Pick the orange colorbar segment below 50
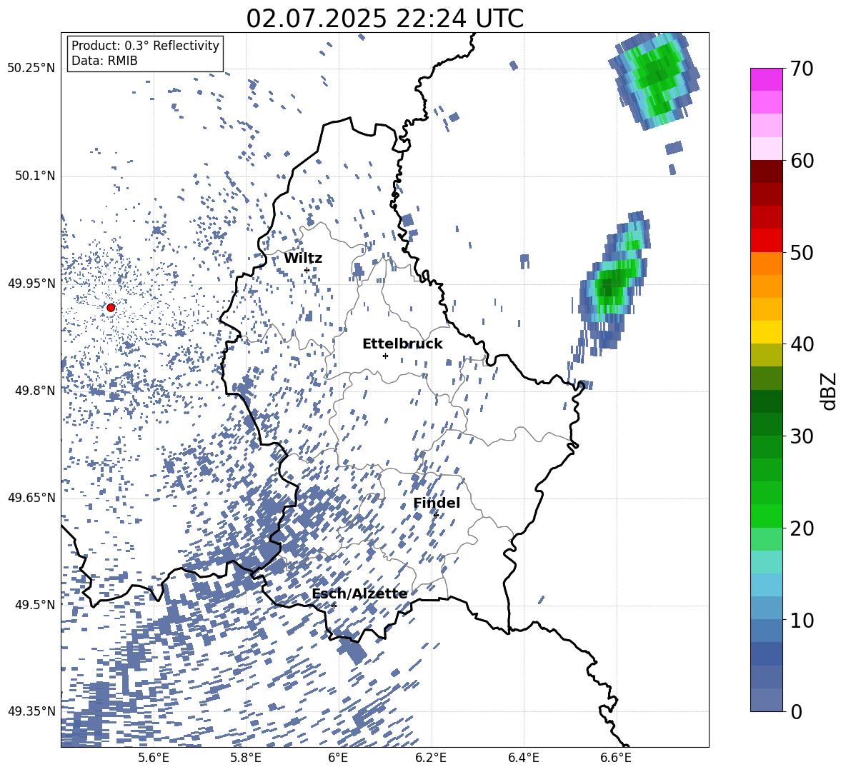846x772 pixels. (766, 264)
